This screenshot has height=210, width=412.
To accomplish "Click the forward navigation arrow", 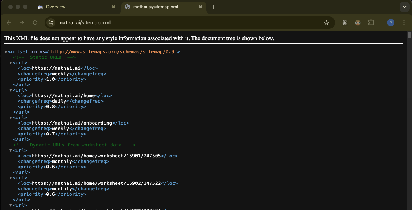I will (22, 23).
